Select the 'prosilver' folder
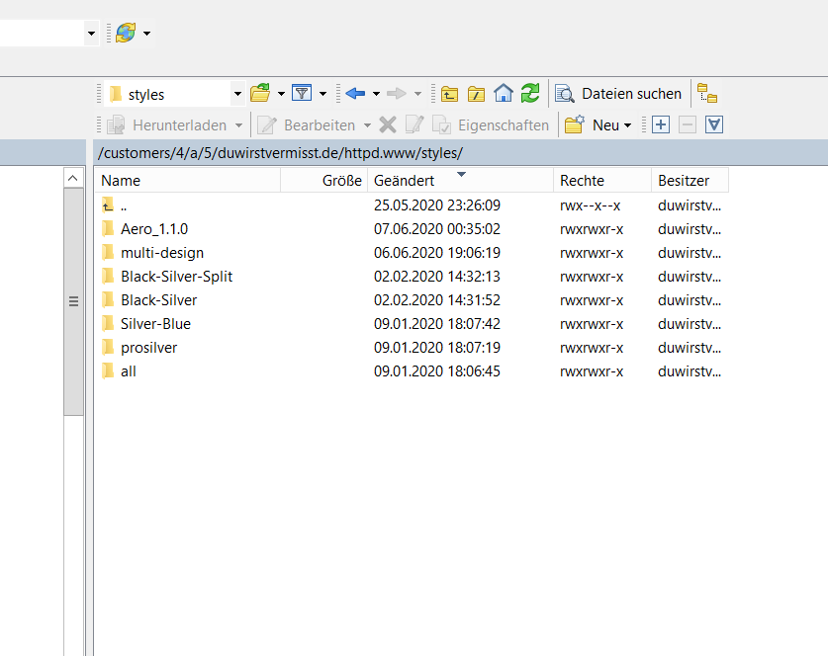 [x=412, y=348]
